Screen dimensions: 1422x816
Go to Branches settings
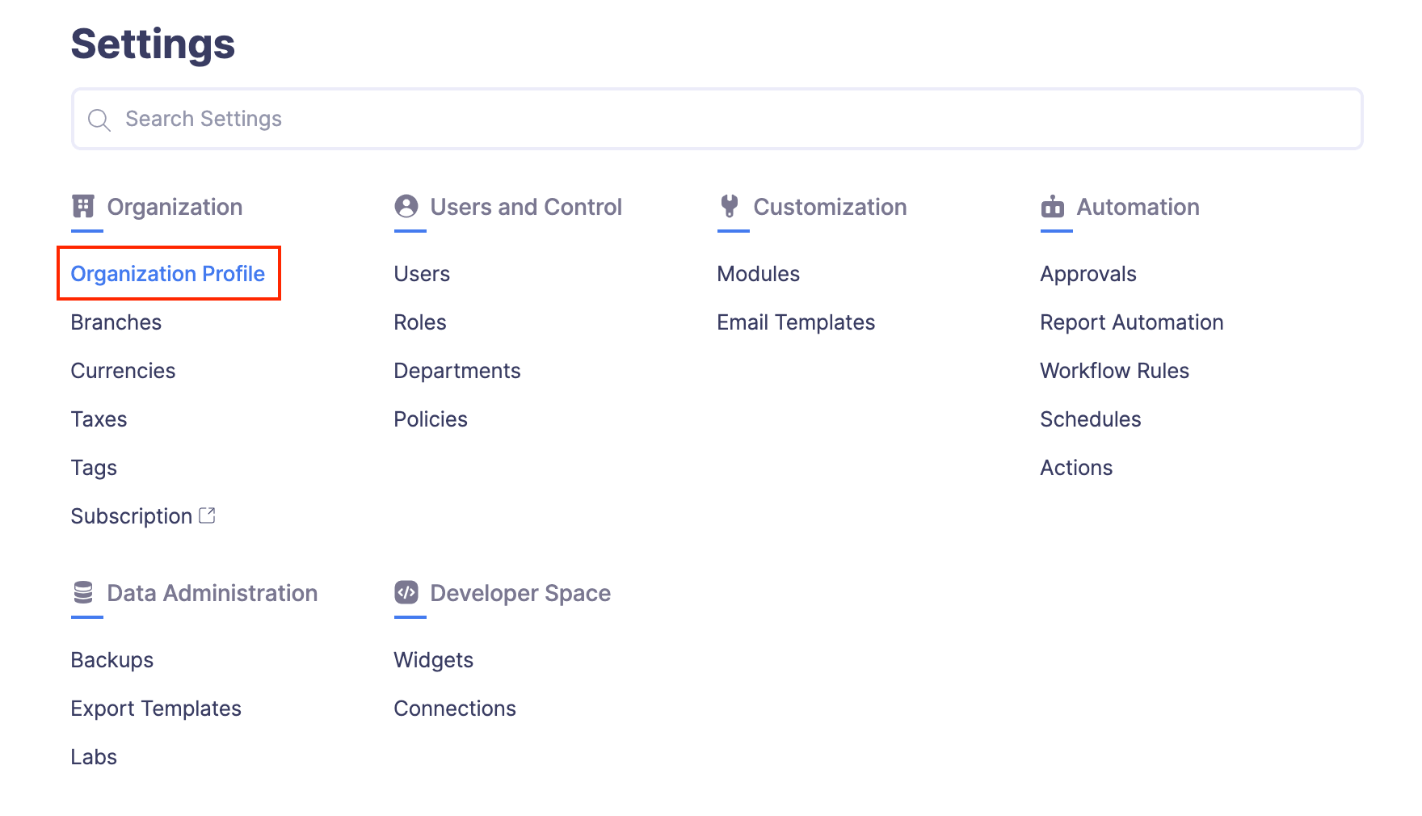click(x=116, y=322)
